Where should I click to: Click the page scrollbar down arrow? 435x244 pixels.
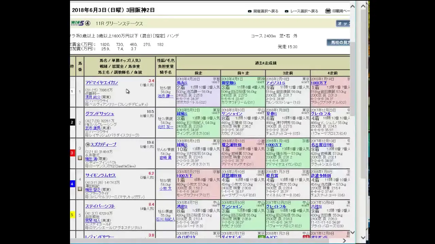coord(352,232)
